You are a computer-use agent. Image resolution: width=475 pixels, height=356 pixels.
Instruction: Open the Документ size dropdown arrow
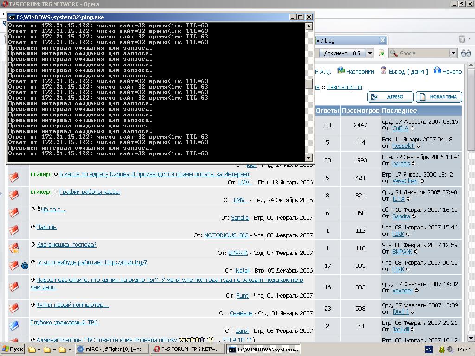tap(370, 53)
